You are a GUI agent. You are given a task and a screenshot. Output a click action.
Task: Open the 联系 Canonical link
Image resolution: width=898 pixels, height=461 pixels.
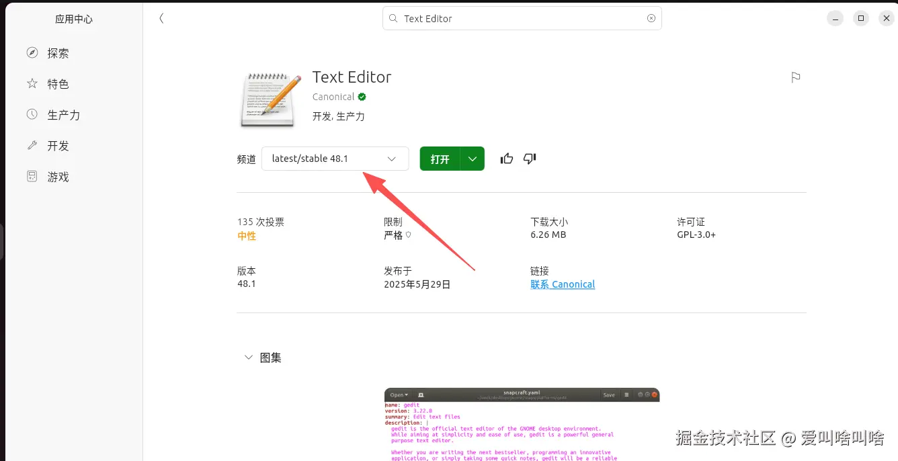coord(563,284)
